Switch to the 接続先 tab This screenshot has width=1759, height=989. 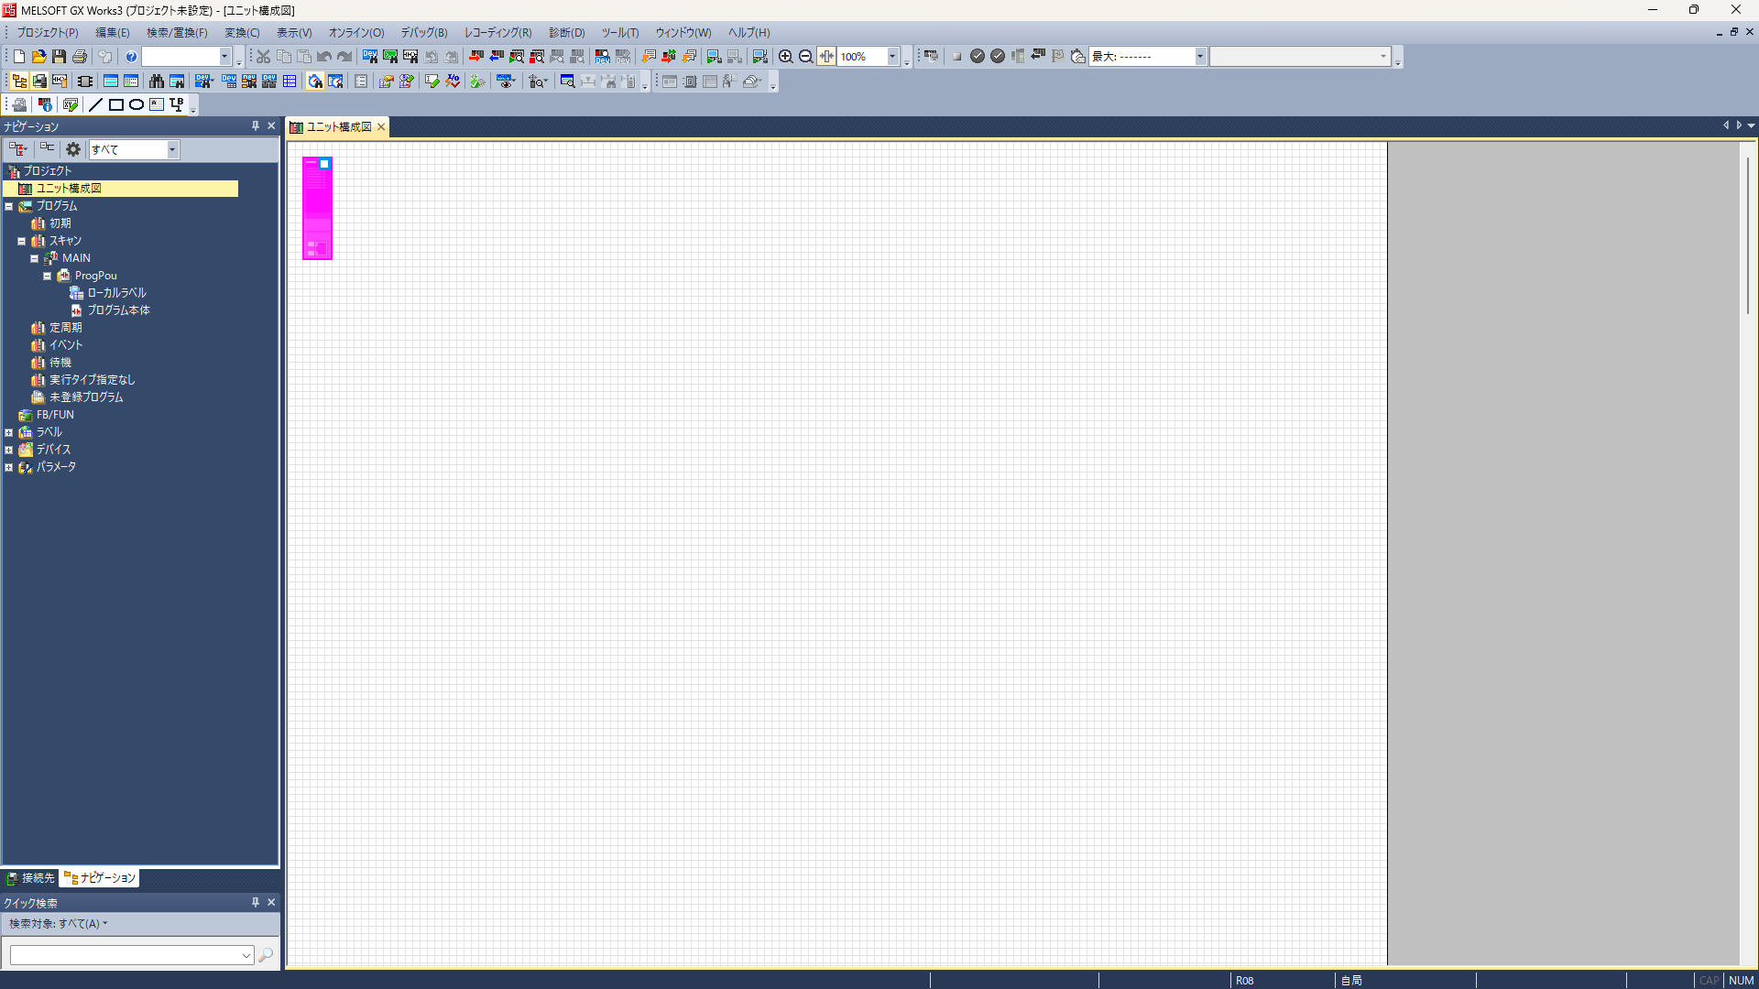[x=30, y=878]
